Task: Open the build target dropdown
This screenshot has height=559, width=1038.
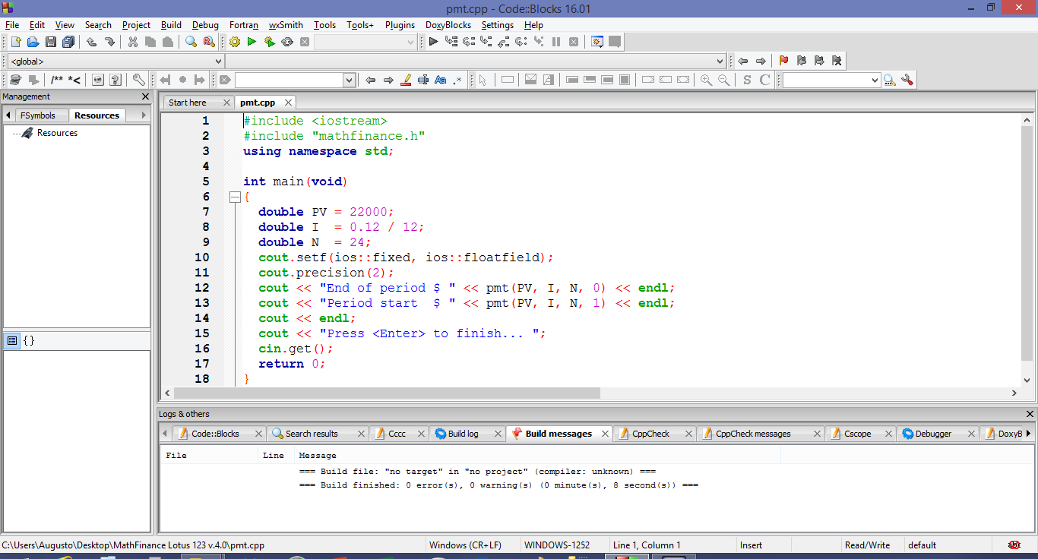Action: click(x=365, y=42)
